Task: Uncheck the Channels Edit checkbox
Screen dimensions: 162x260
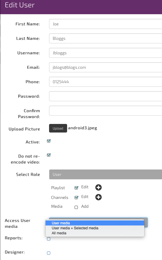Action: coord(76,197)
